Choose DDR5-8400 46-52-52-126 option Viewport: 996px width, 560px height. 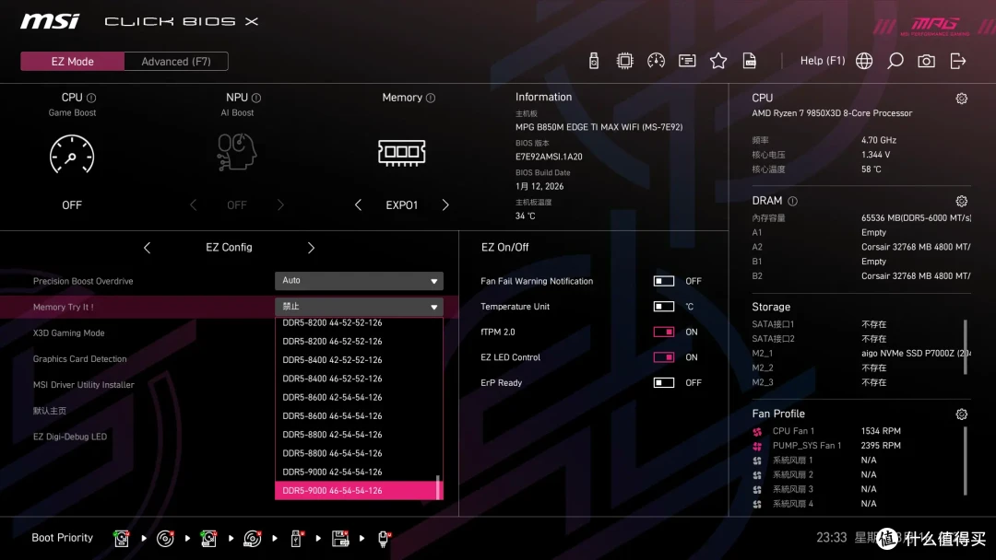click(x=355, y=379)
